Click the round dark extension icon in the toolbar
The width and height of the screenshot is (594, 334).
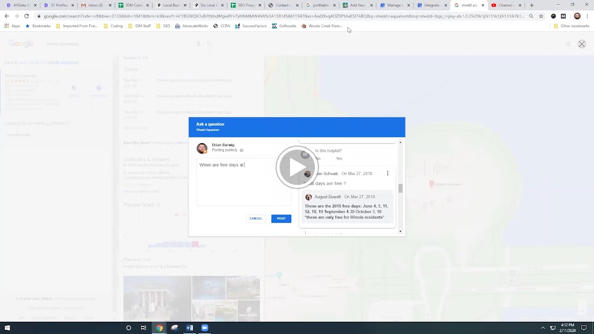(553, 16)
